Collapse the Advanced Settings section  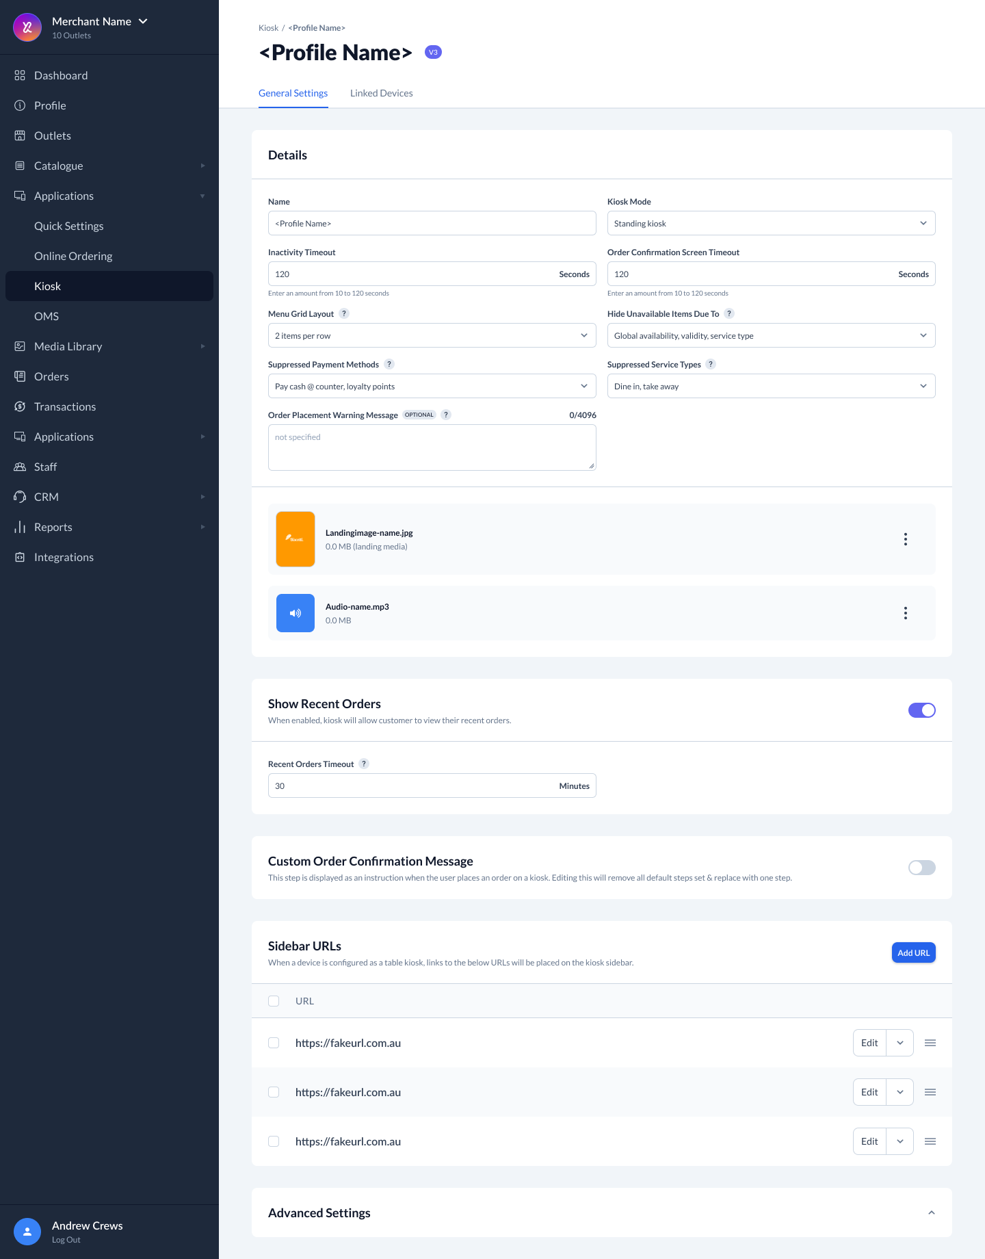coord(931,1212)
